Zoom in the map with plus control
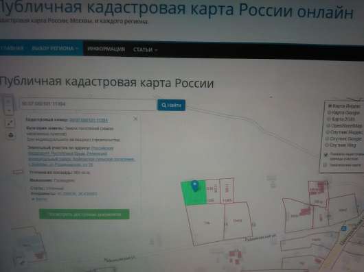The height and width of the screenshot is (272, 364). pyautogui.click(x=8, y=101)
